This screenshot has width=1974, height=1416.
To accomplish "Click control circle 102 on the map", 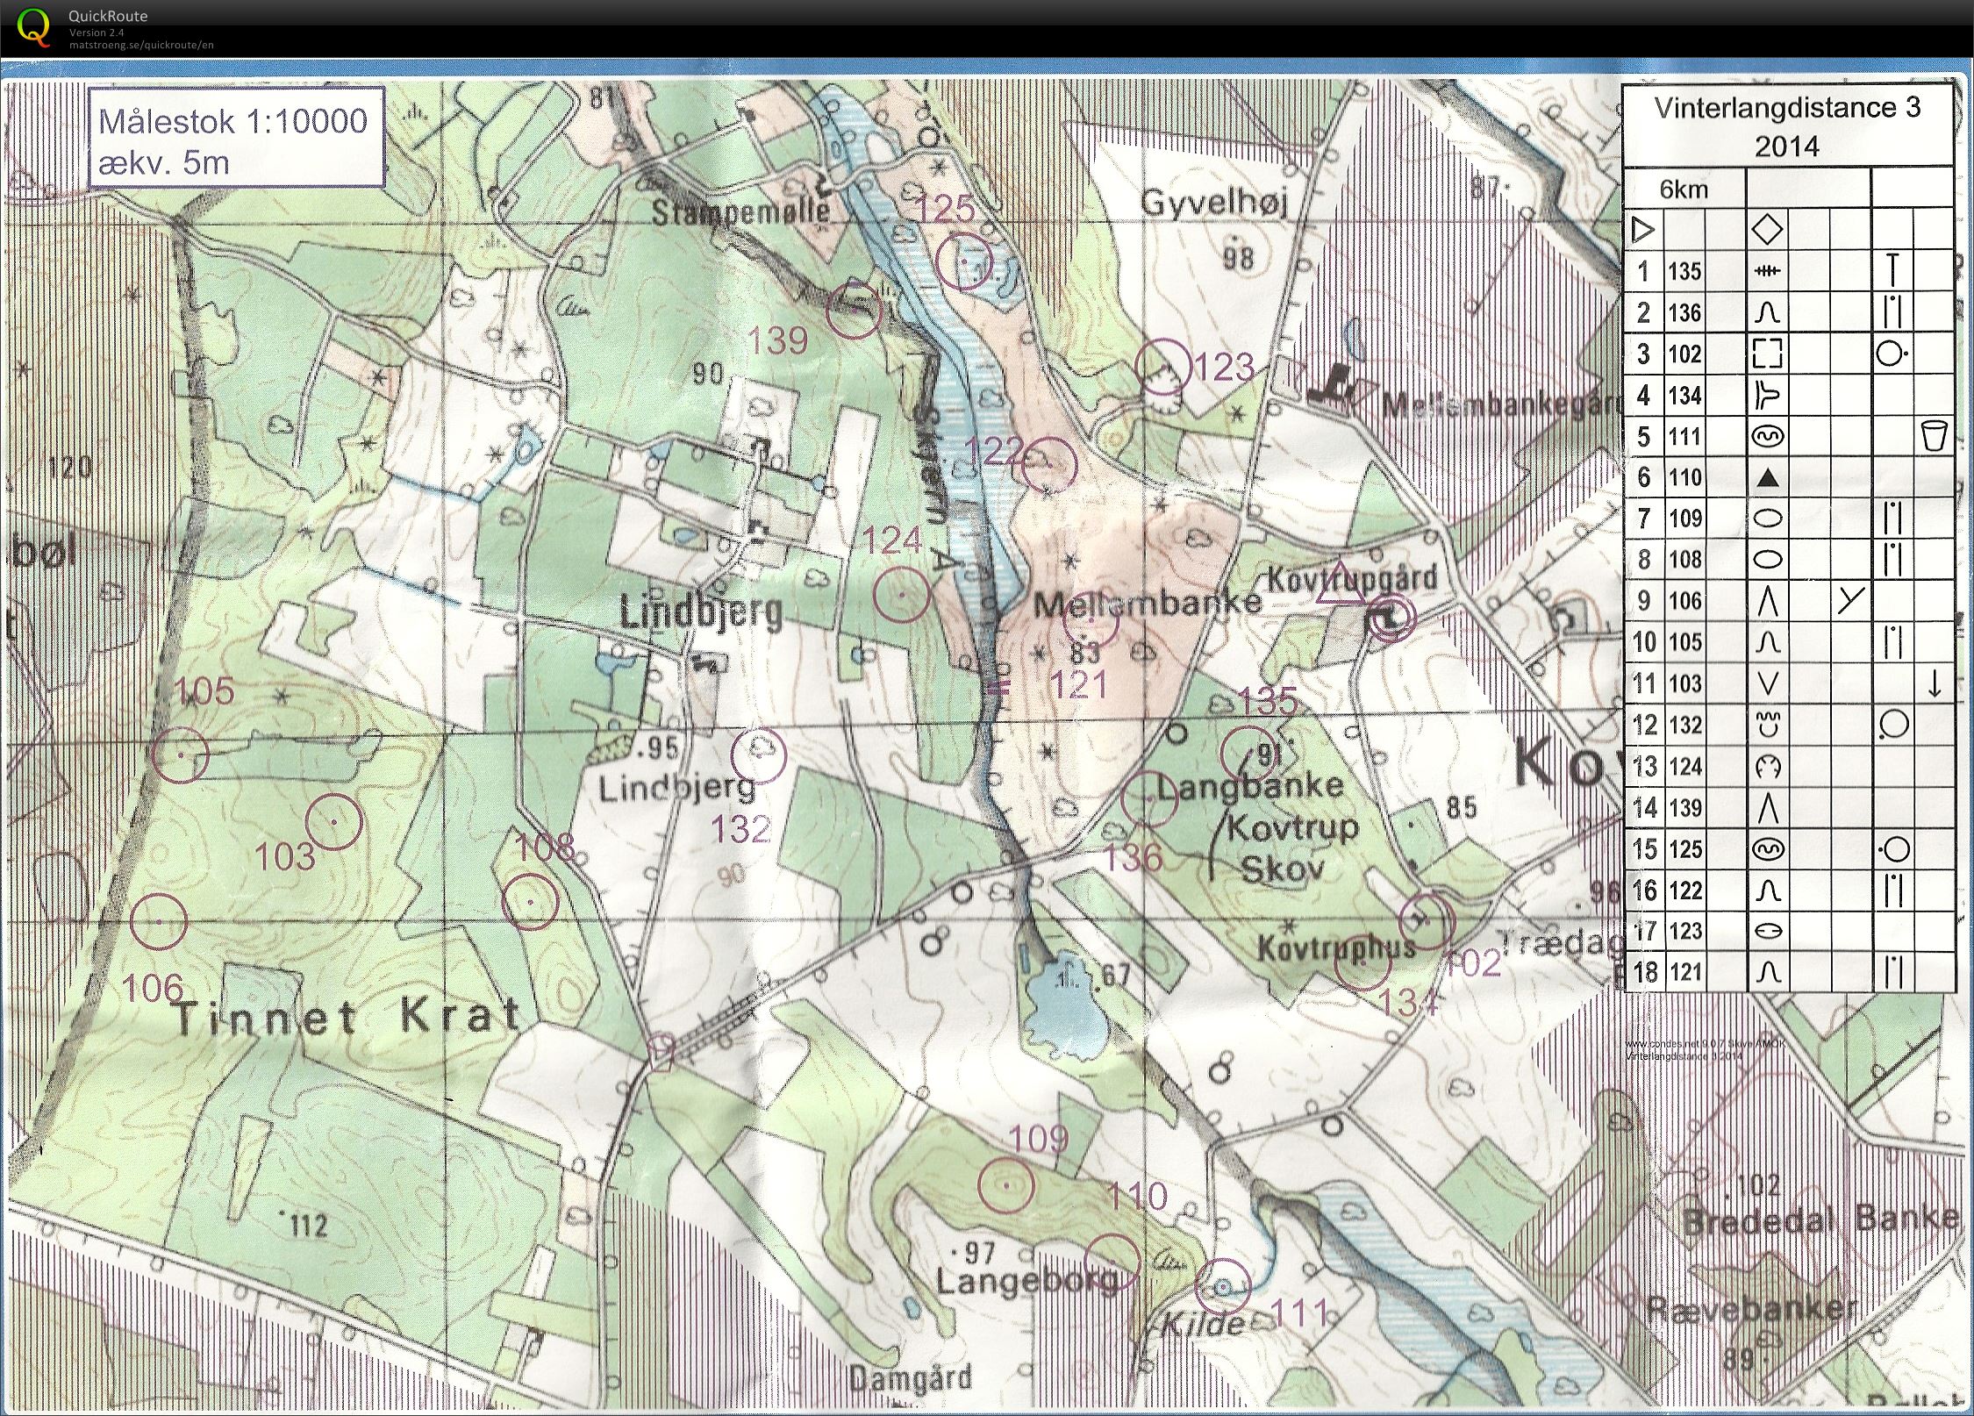I will (1427, 920).
